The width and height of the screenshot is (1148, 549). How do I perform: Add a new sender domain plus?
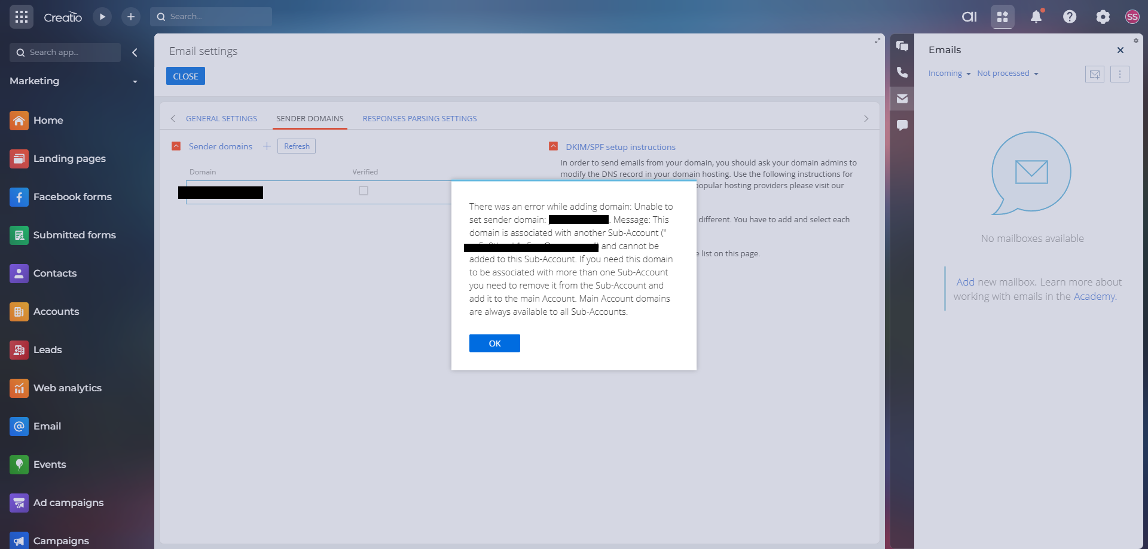tap(267, 146)
